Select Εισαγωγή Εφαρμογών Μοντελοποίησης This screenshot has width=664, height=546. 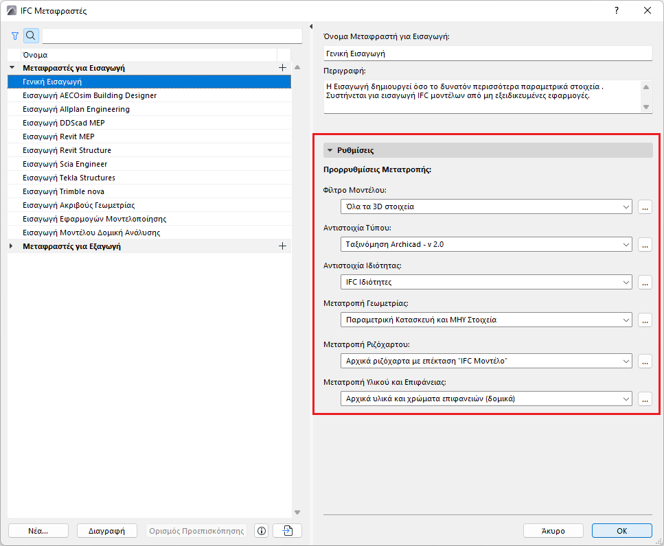point(149,219)
